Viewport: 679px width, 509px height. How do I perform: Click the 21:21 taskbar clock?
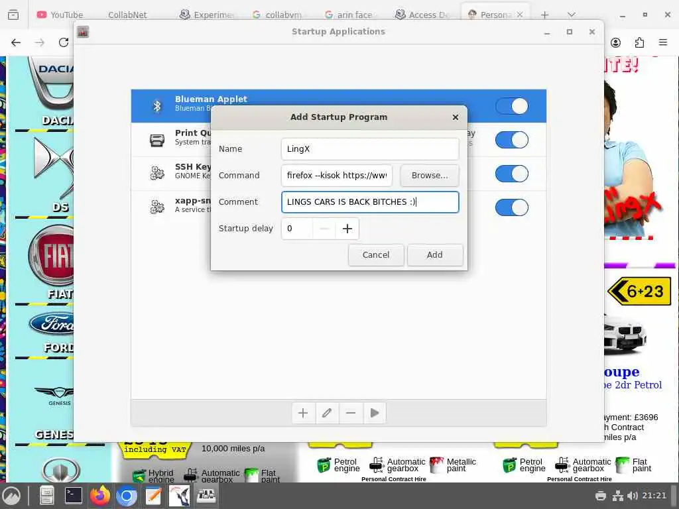pos(654,496)
